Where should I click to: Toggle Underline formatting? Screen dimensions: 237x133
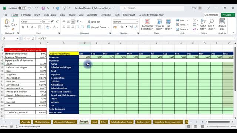(32, 27)
